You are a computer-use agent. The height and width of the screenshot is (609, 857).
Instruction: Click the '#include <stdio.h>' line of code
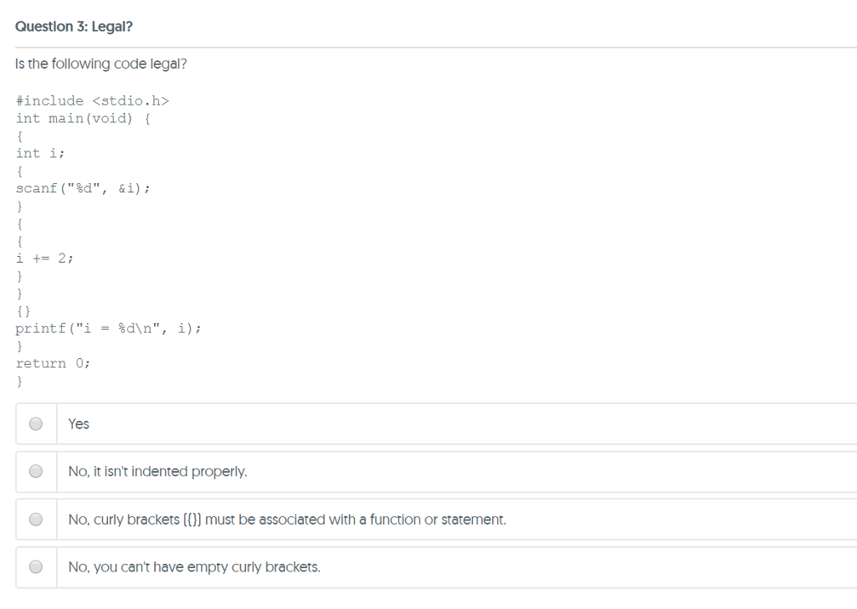92,100
